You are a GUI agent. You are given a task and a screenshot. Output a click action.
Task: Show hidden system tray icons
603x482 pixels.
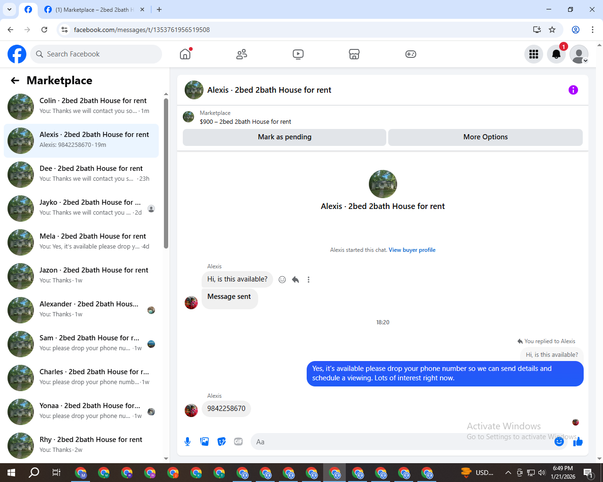pyautogui.click(x=508, y=473)
